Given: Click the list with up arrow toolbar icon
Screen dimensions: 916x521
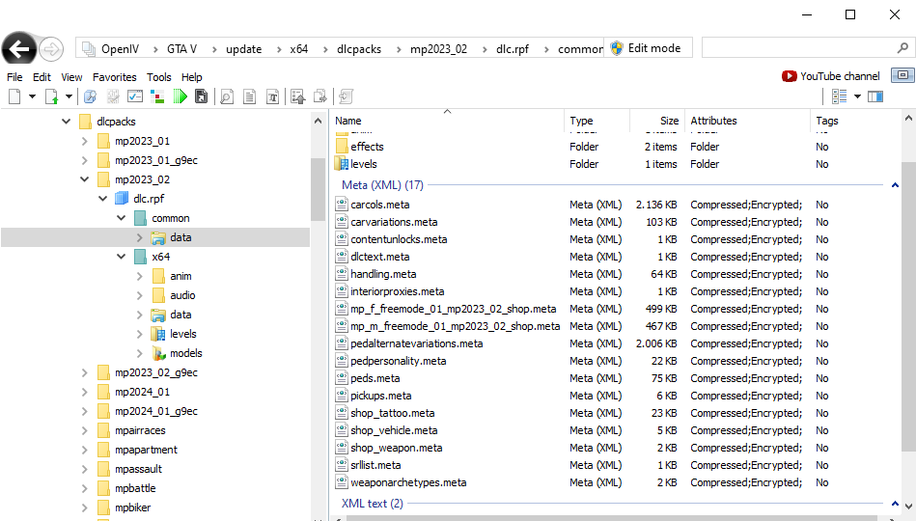Looking at the screenshot, I should [298, 96].
